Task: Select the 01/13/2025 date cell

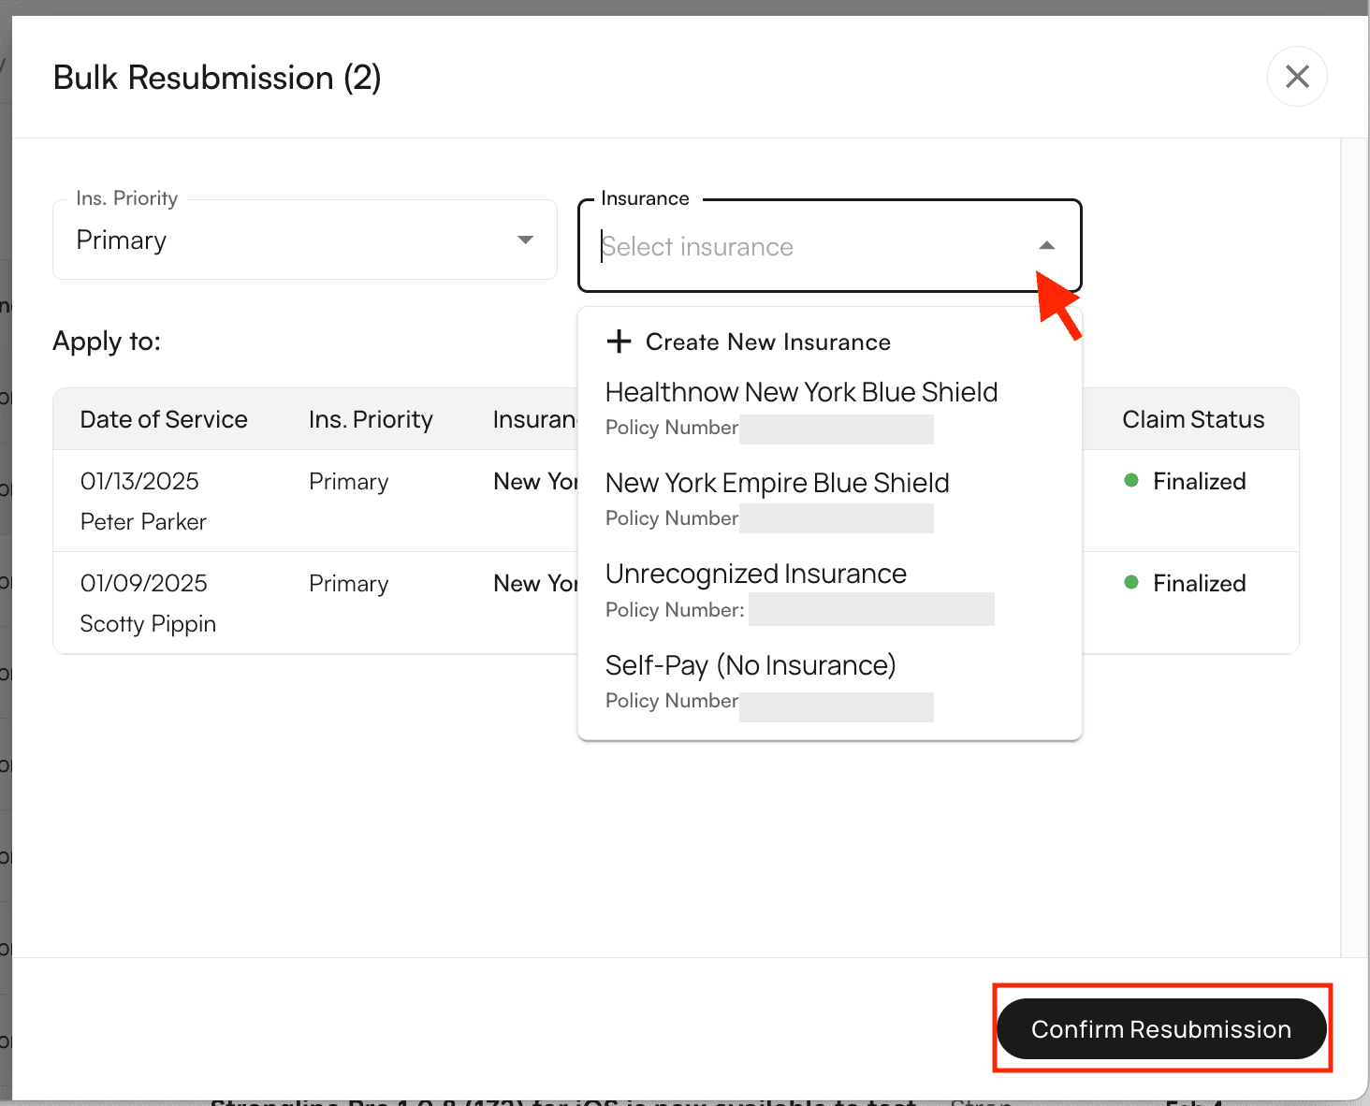Action: coord(139,481)
